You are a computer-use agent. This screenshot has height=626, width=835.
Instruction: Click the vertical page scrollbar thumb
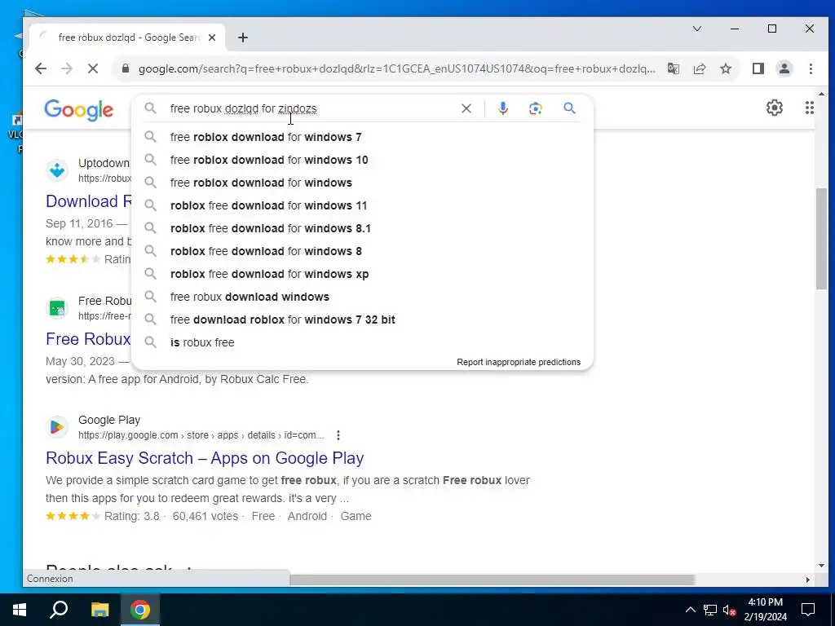tap(821, 239)
